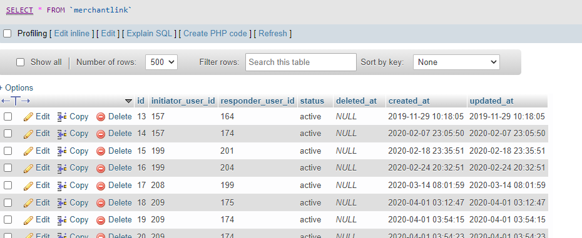582x238 pixels.
Task: Click responder_user_id value 164
Action: pyautogui.click(x=227, y=117)
